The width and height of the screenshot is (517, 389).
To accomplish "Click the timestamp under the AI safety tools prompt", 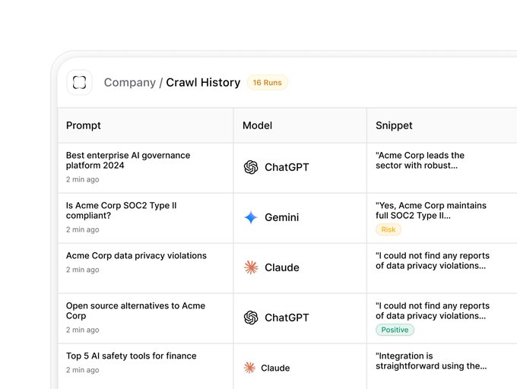I will (x=82, y=370).
